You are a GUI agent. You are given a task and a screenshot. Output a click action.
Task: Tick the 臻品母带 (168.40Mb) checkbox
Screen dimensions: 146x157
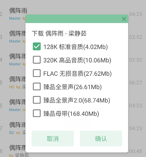click(x=37, y=113)
